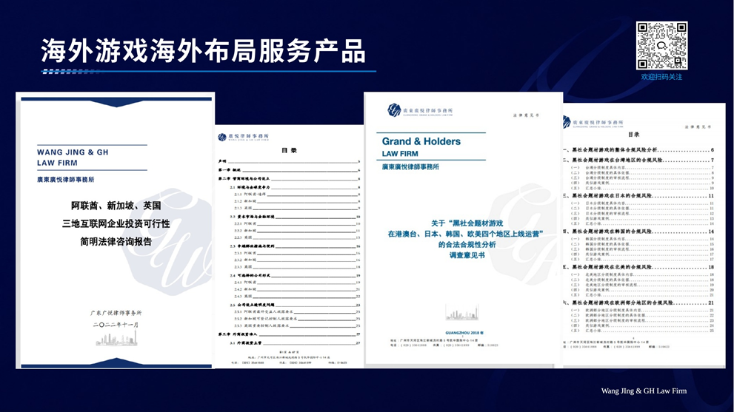Click the '2.5 公司设立透明度问题' contents entry
The image size is (734, 412).
pyautogui.click(x=295, y=305)
